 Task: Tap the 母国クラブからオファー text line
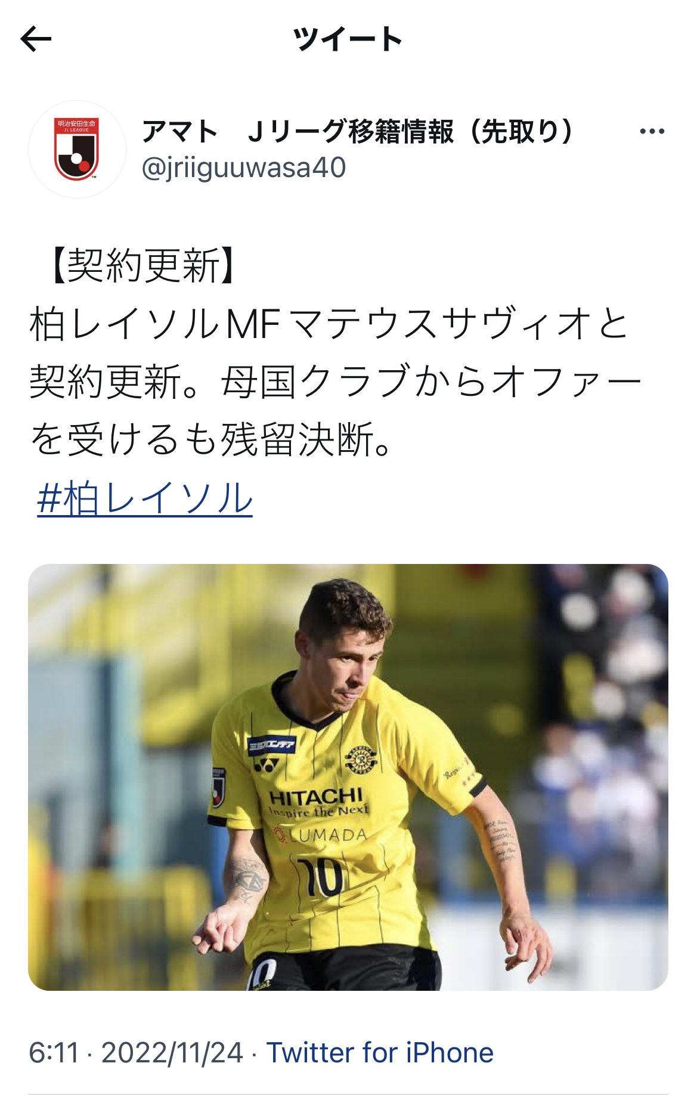(432, 382)
